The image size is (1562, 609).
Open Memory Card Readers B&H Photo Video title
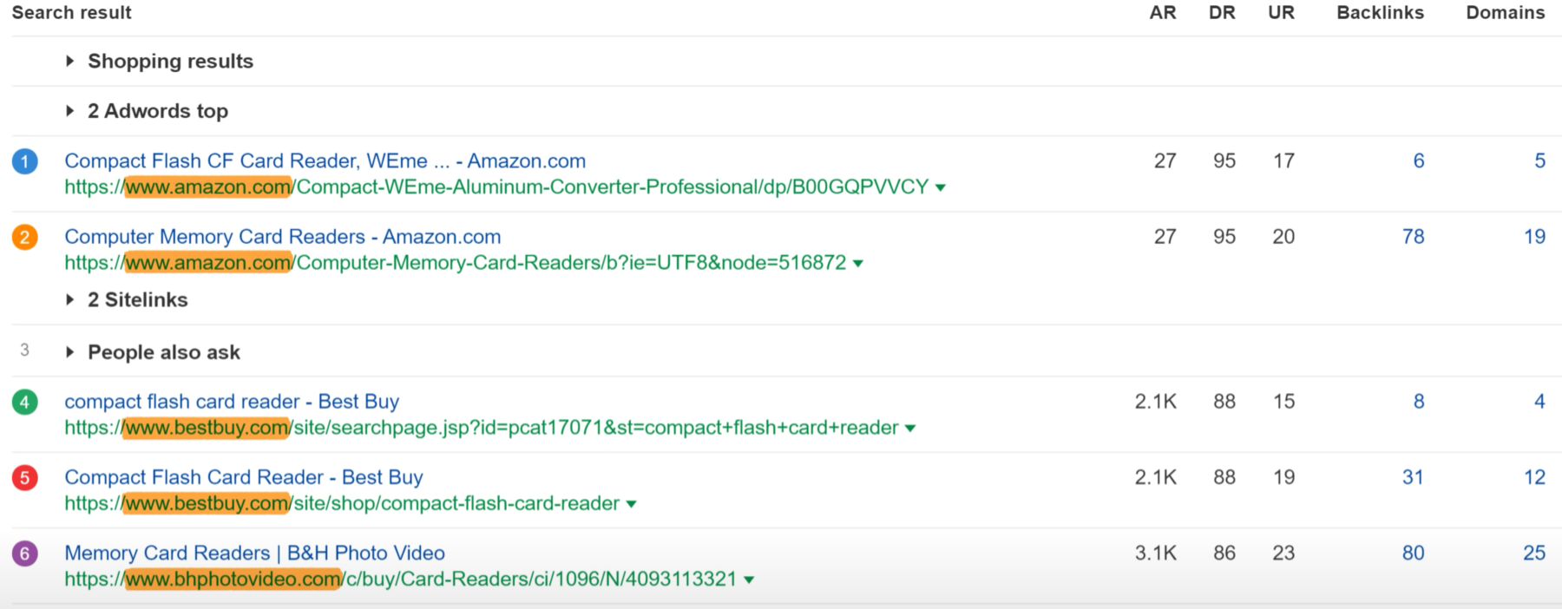pos(254,553)
